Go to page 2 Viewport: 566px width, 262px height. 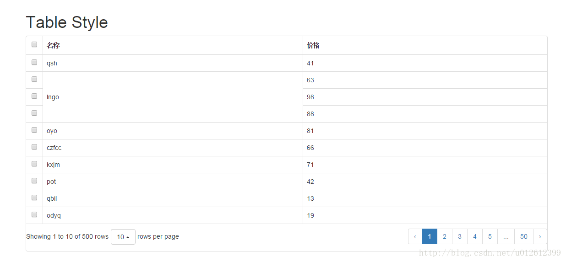pos(445,236)
